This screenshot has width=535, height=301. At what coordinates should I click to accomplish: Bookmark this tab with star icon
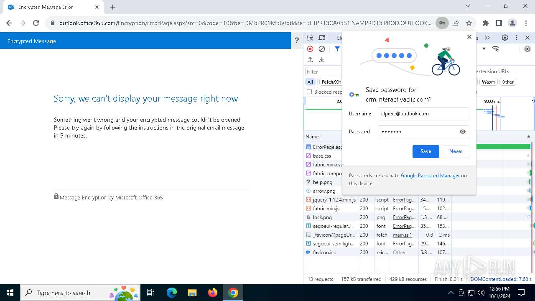tap(469, 23)
